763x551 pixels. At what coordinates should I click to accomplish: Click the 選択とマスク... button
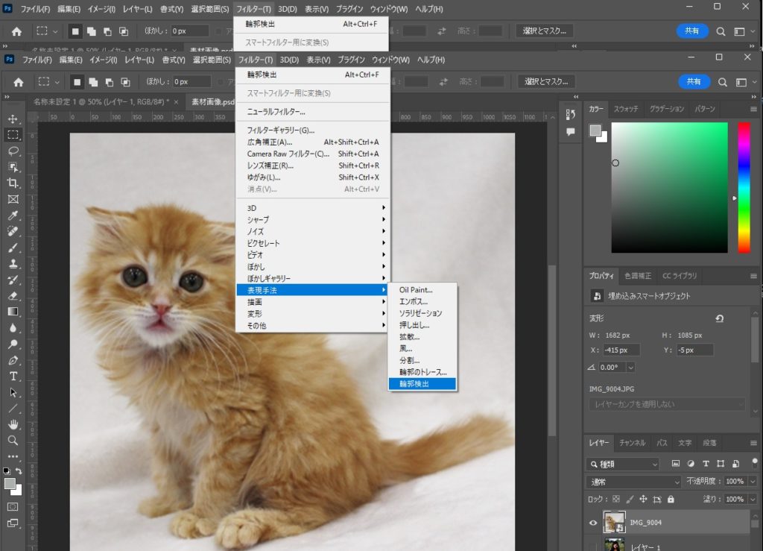click(547, 81)
